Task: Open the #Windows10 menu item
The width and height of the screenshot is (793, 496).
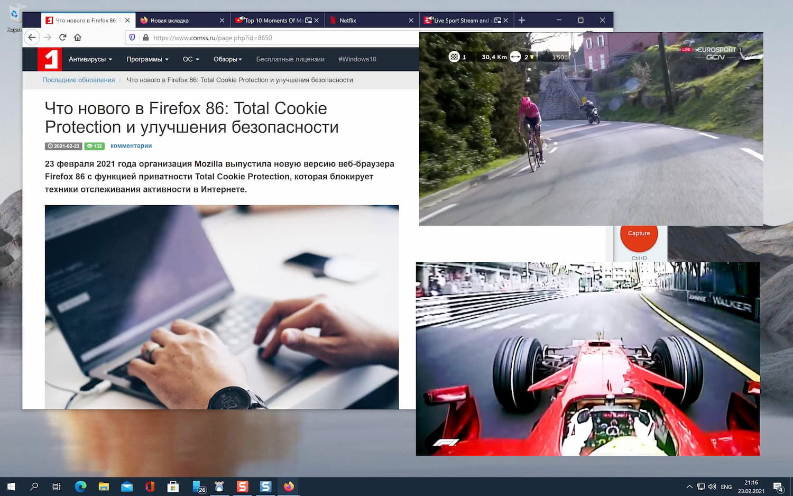Action: point(357,59)
